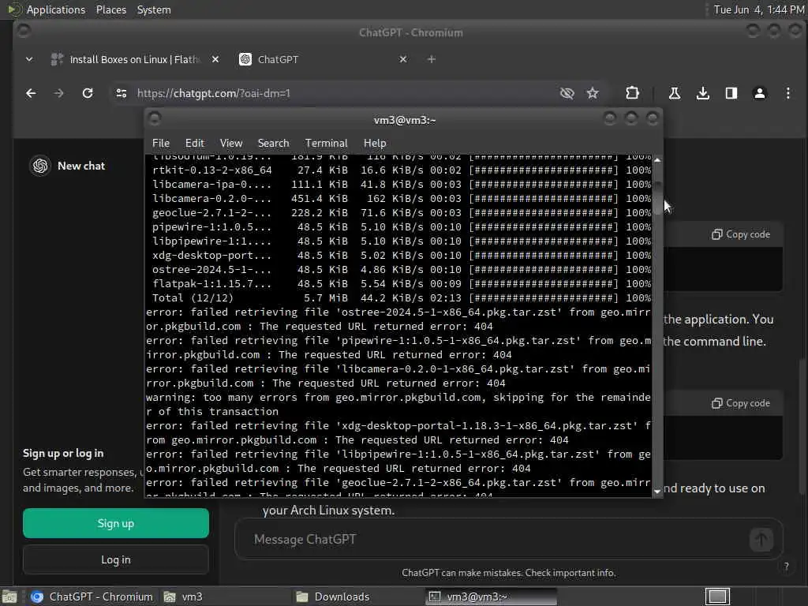Bookmark this page with the star icon
Image resolution: width=808 pixels, height=606 pixels.
593,93
